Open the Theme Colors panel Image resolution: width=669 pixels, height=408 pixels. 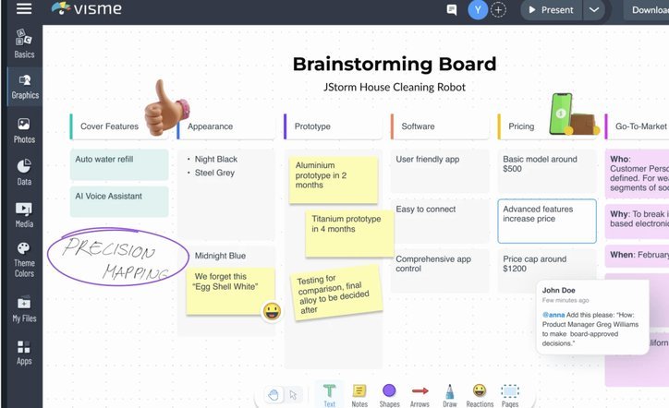[24, 259]
